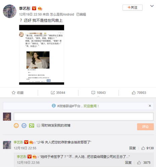Image resolution: width=156 pixels, height=167 pixels.
Task: Open the attached screenshot image
Action: [x=42, y=55]
